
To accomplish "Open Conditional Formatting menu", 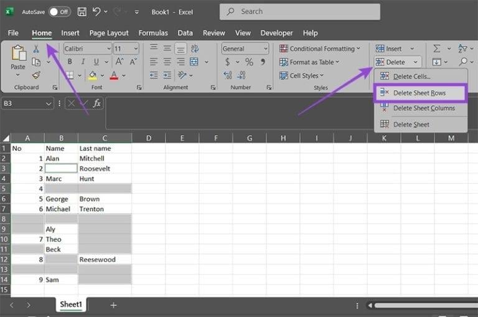I will pos(320,49).
